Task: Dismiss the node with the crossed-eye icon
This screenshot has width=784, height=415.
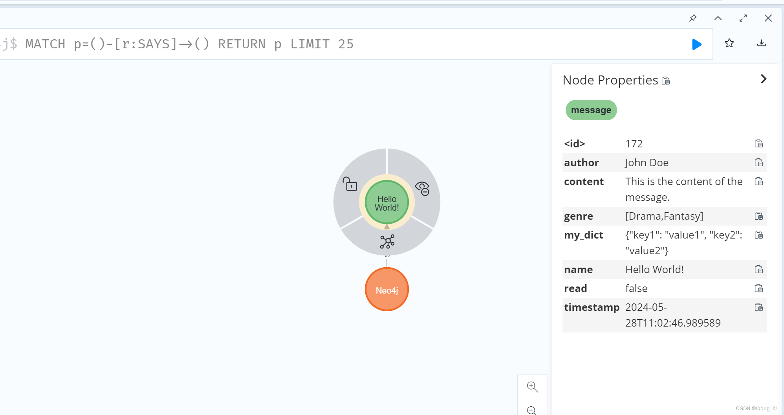Action: [423, 189]
